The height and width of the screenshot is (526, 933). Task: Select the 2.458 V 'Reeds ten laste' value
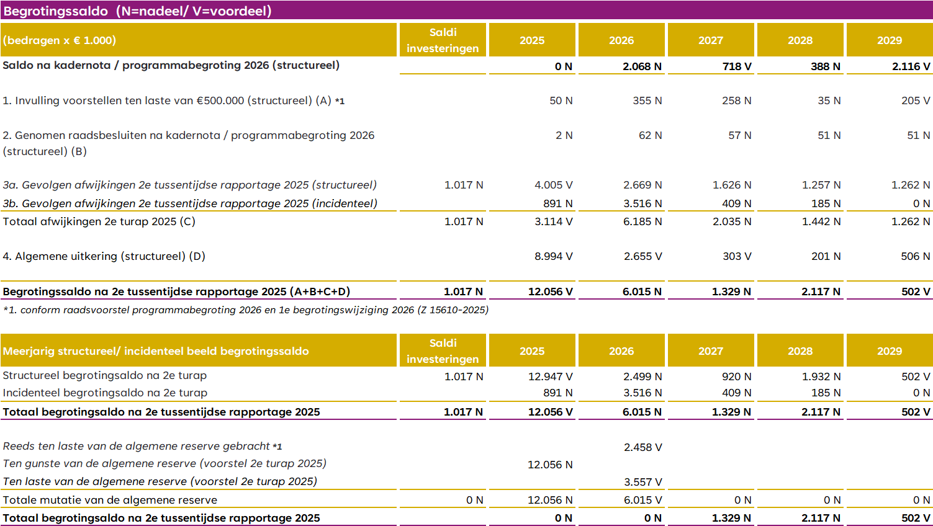click(642, 447)
